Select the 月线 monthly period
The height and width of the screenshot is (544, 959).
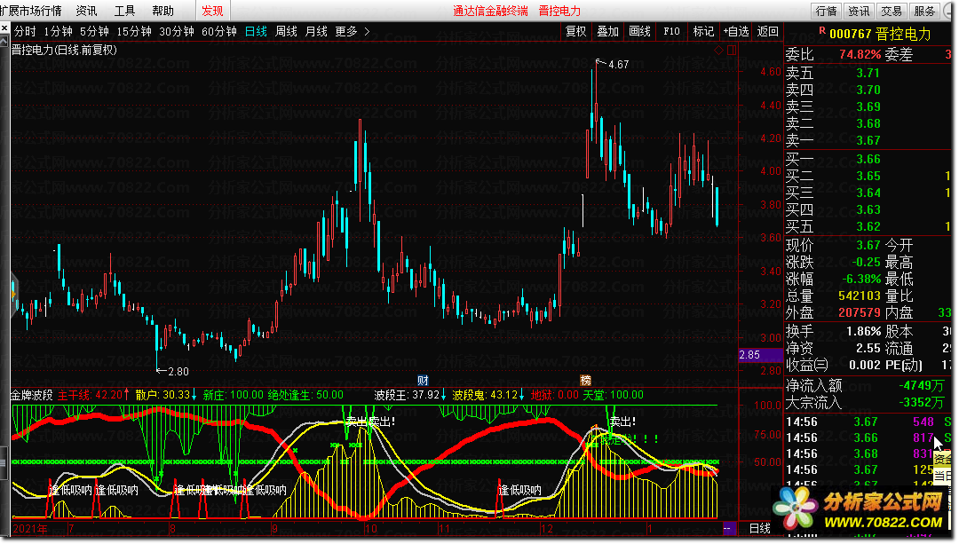[316, 31]
